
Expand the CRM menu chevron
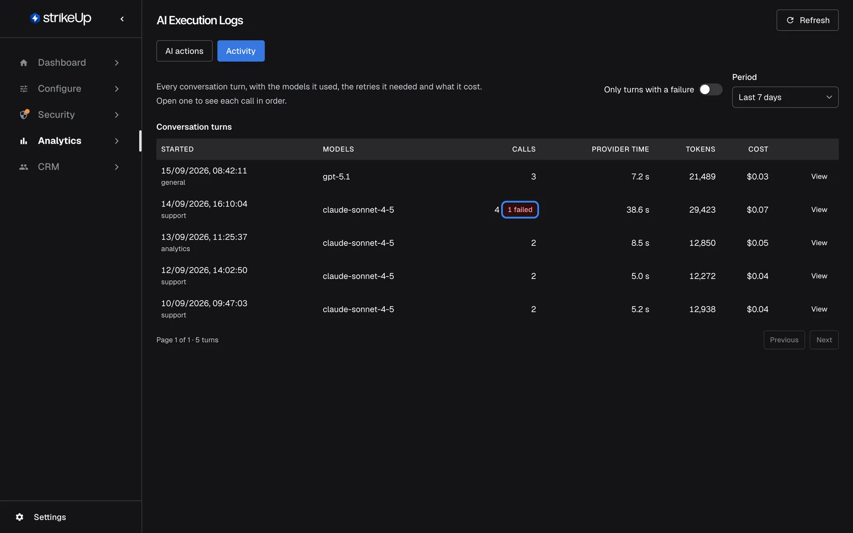point(117,167)
